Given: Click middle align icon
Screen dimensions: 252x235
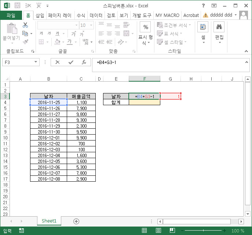Looking at the screenshot, I should 109,25.
